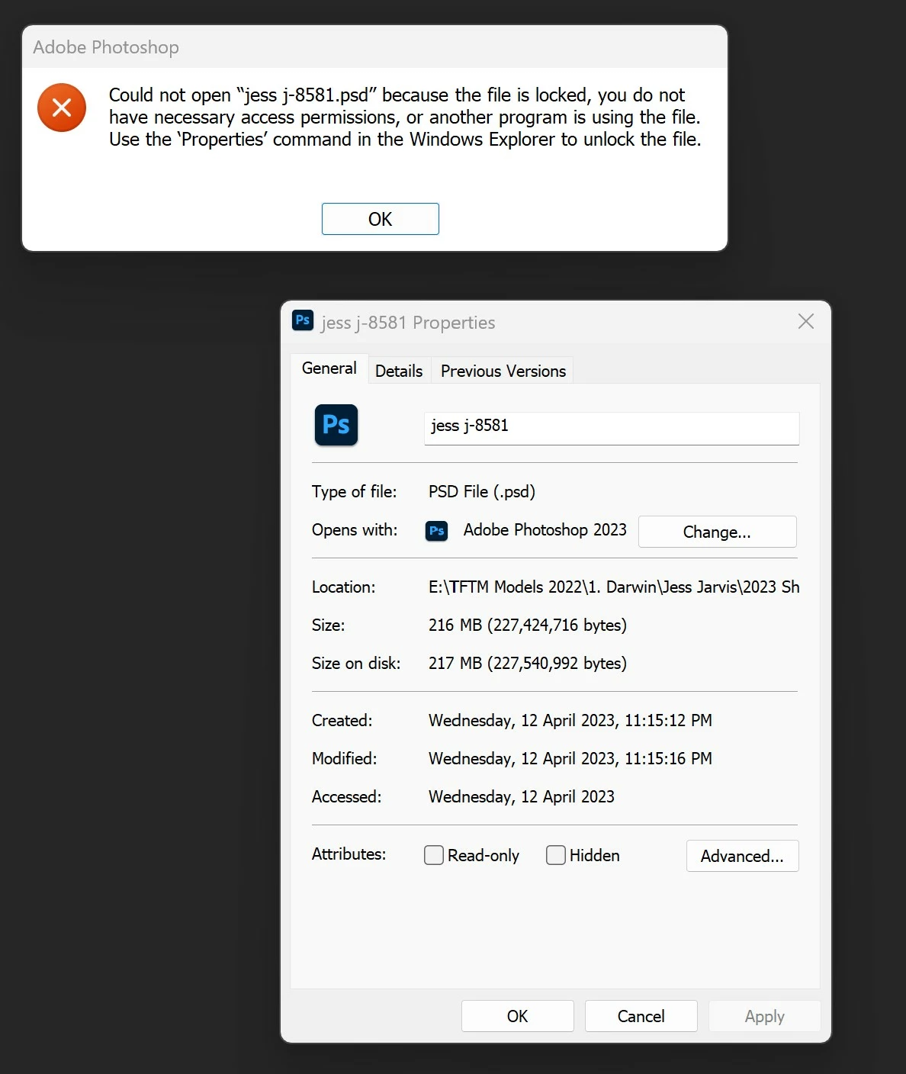The width and height of the screenshot is (906, 1074).
Task: Toggle the Hidden attribute checkbox
Action: click(x=556, y=855)
